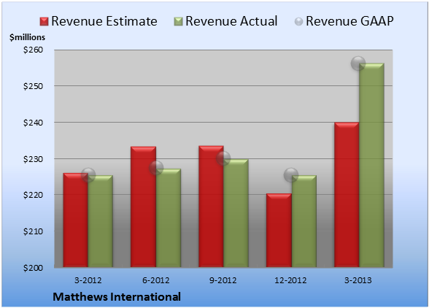Click the GAAP marker for 3-2012
The height and width of the screenshot is (308, 429).
(88, 175)
